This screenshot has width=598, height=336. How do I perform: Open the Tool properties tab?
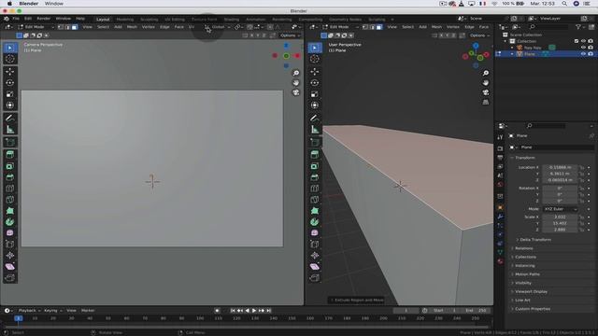500,137
